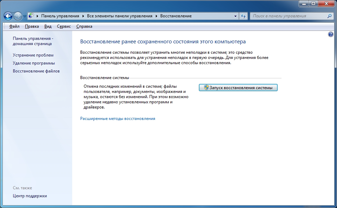Click the Control Panel icon in the address bar

31,16
